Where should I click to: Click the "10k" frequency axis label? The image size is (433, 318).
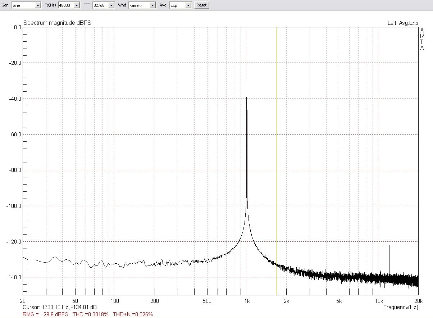point(379,301)
